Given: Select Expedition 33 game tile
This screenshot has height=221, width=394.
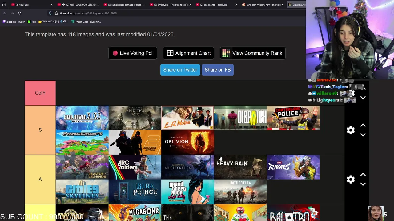Looking at the screenshot, I should 135,118.
